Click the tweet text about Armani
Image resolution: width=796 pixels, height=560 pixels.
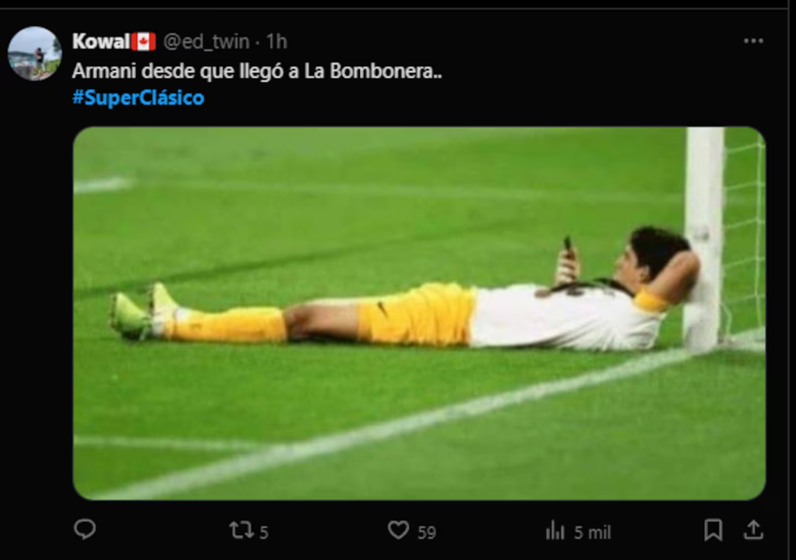tap(257, 70)
